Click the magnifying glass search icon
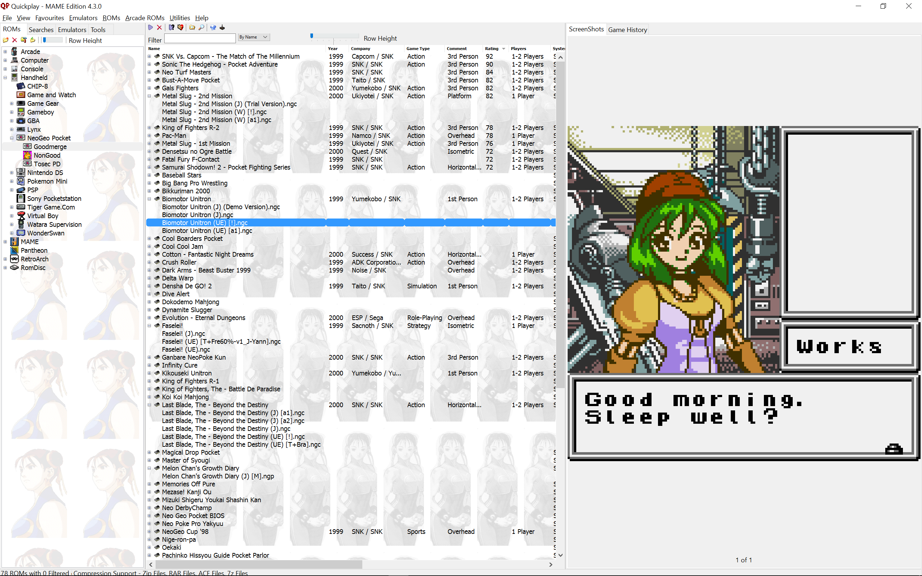This screenshot has height=576, width=922. tap(202, 27)
